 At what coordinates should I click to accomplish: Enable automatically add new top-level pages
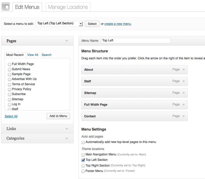point(83,142)
